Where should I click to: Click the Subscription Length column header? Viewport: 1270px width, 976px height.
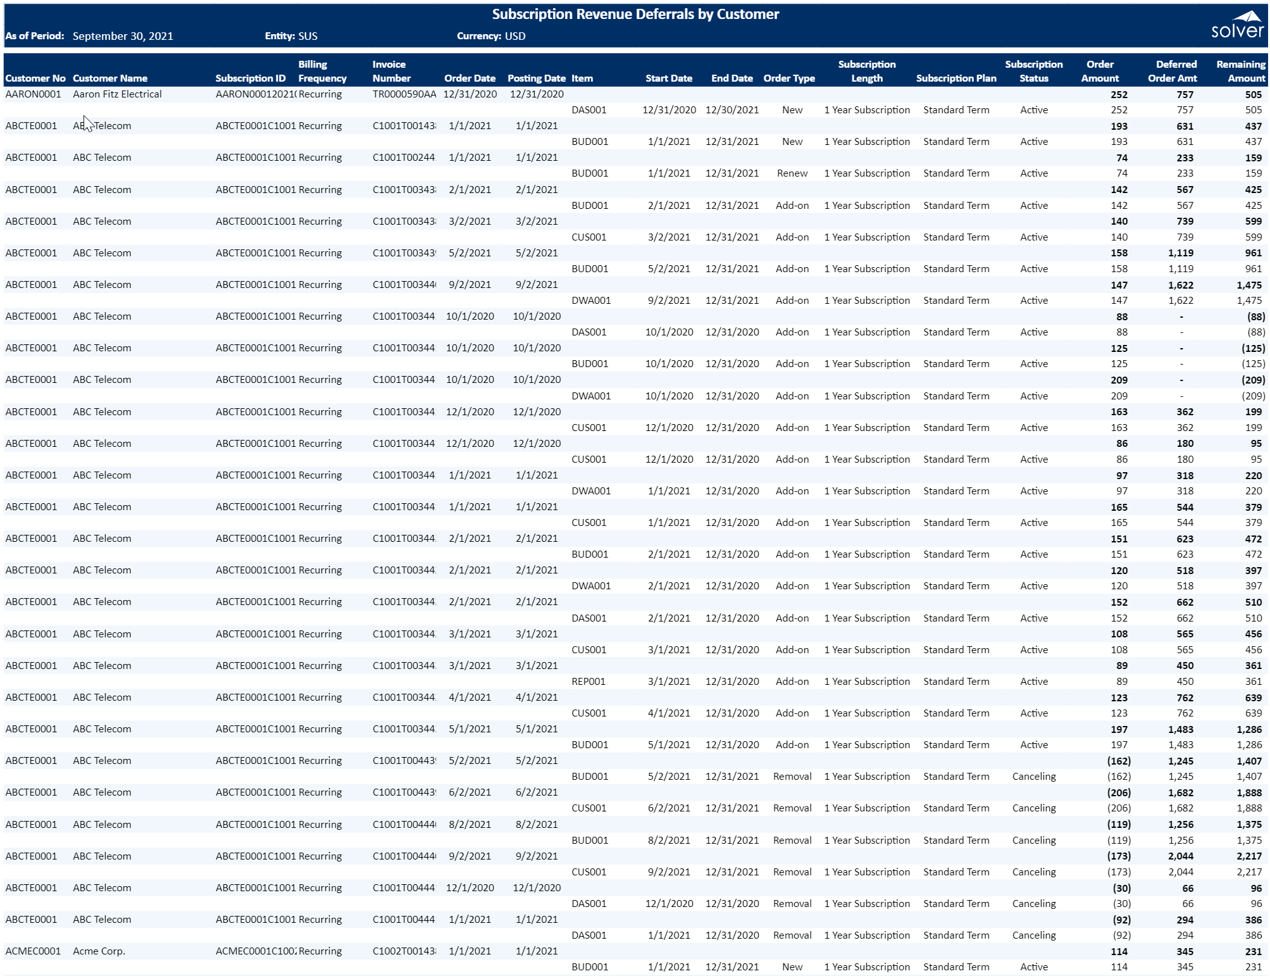pyautogui.click(x=867, y=72)
